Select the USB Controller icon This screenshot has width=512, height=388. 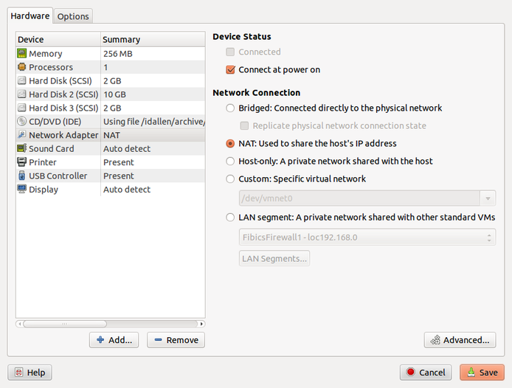(22, 176)
